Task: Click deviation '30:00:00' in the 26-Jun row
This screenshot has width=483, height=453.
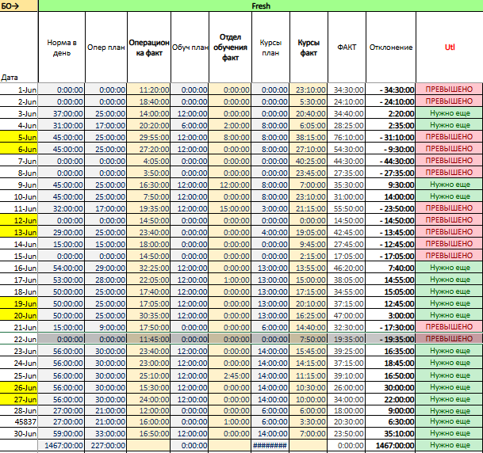Action: click(391, 387)
